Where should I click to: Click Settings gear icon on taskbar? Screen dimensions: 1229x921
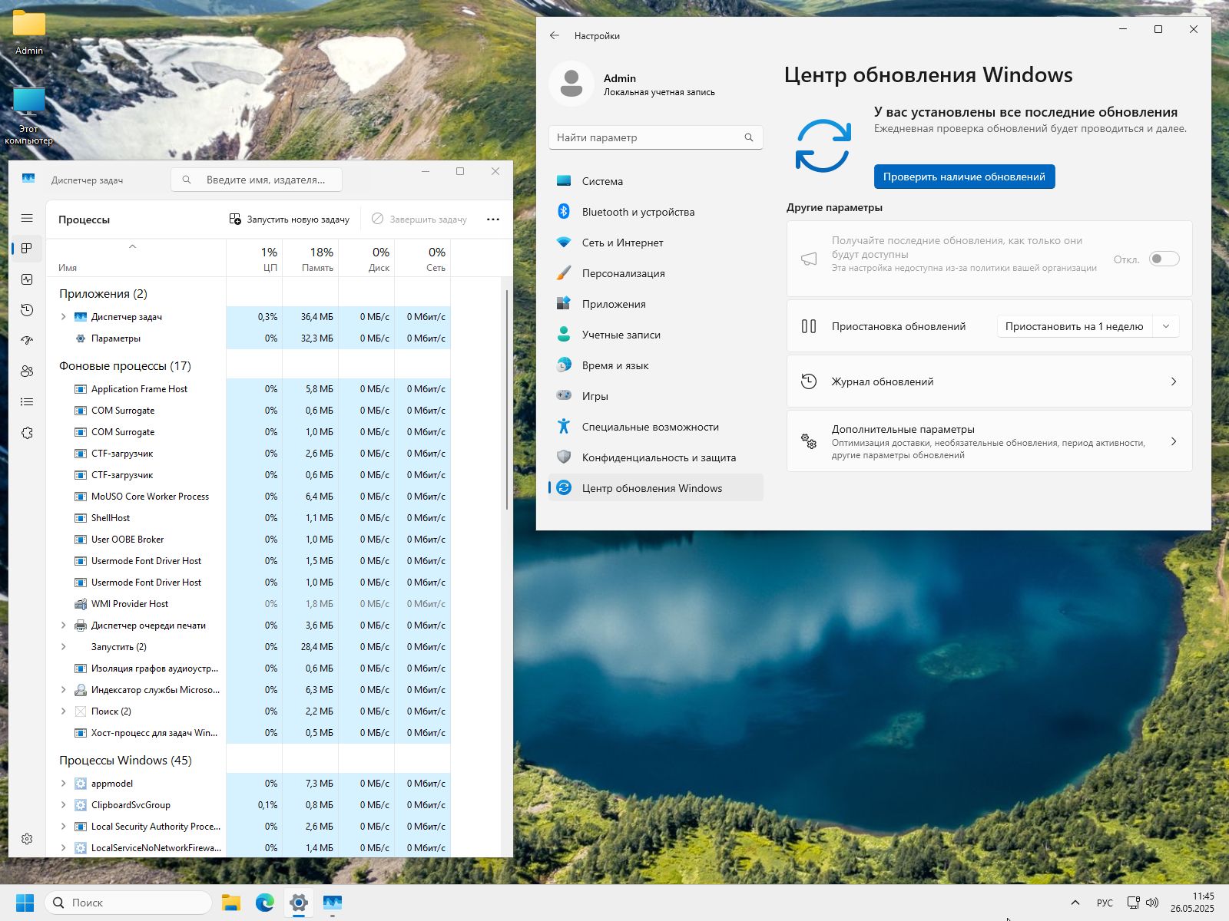pos(299,903)
